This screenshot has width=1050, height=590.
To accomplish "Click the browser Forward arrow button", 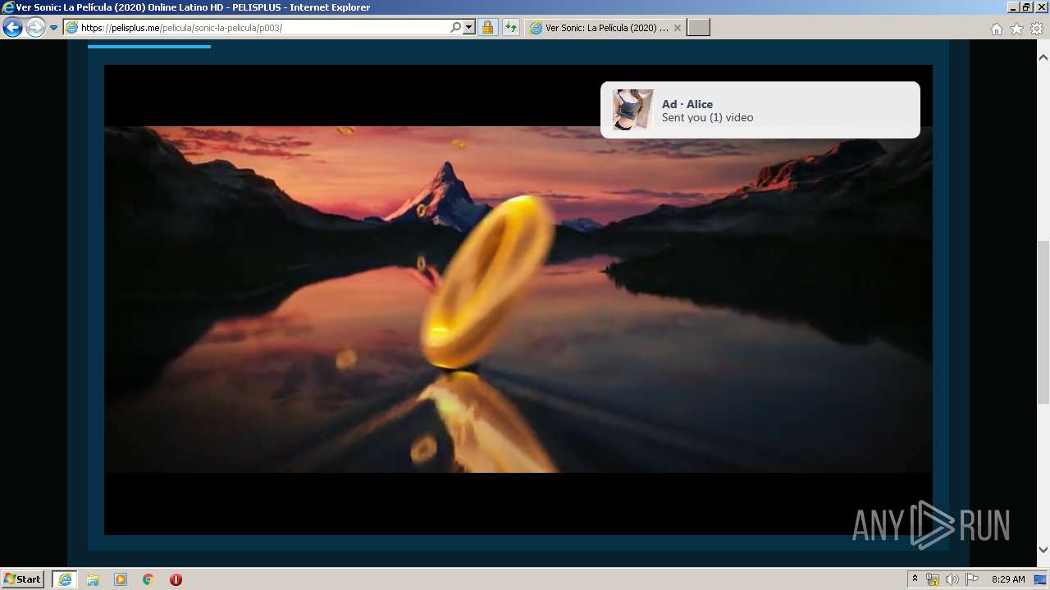I will 35,28.
